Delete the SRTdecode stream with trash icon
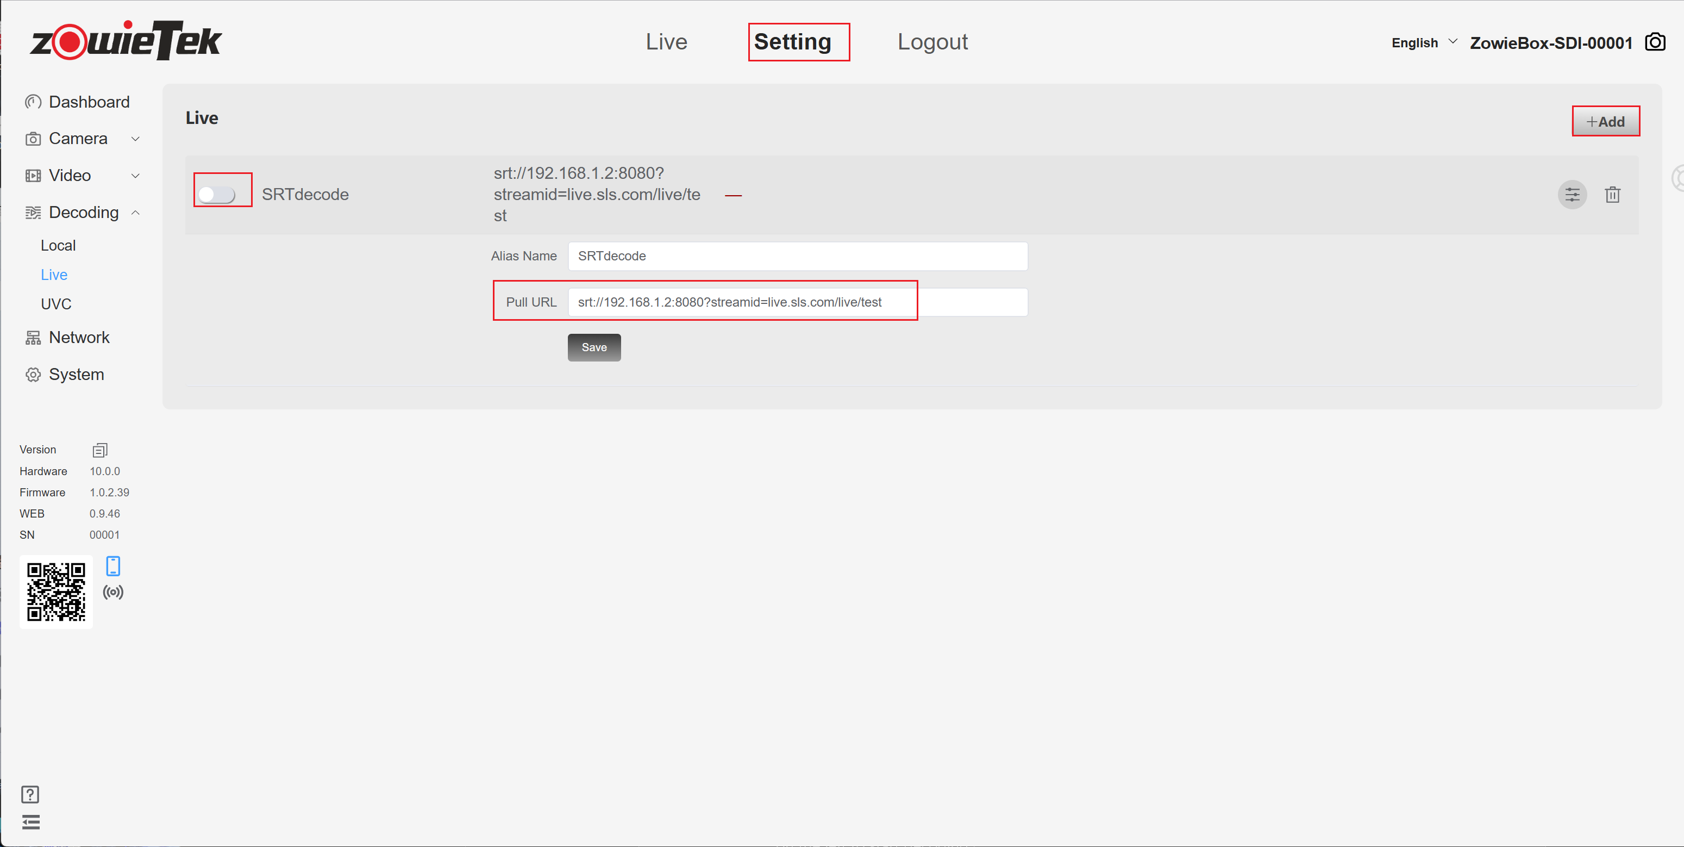The image size is (1684, 847). click(1612, 194)
